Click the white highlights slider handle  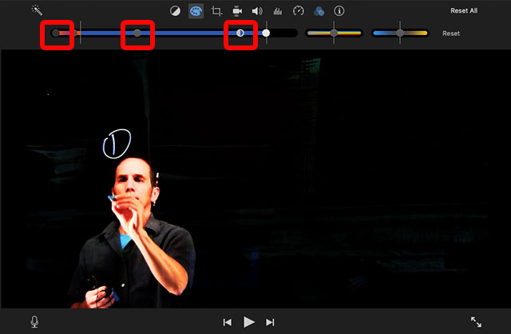click(266, 33)
